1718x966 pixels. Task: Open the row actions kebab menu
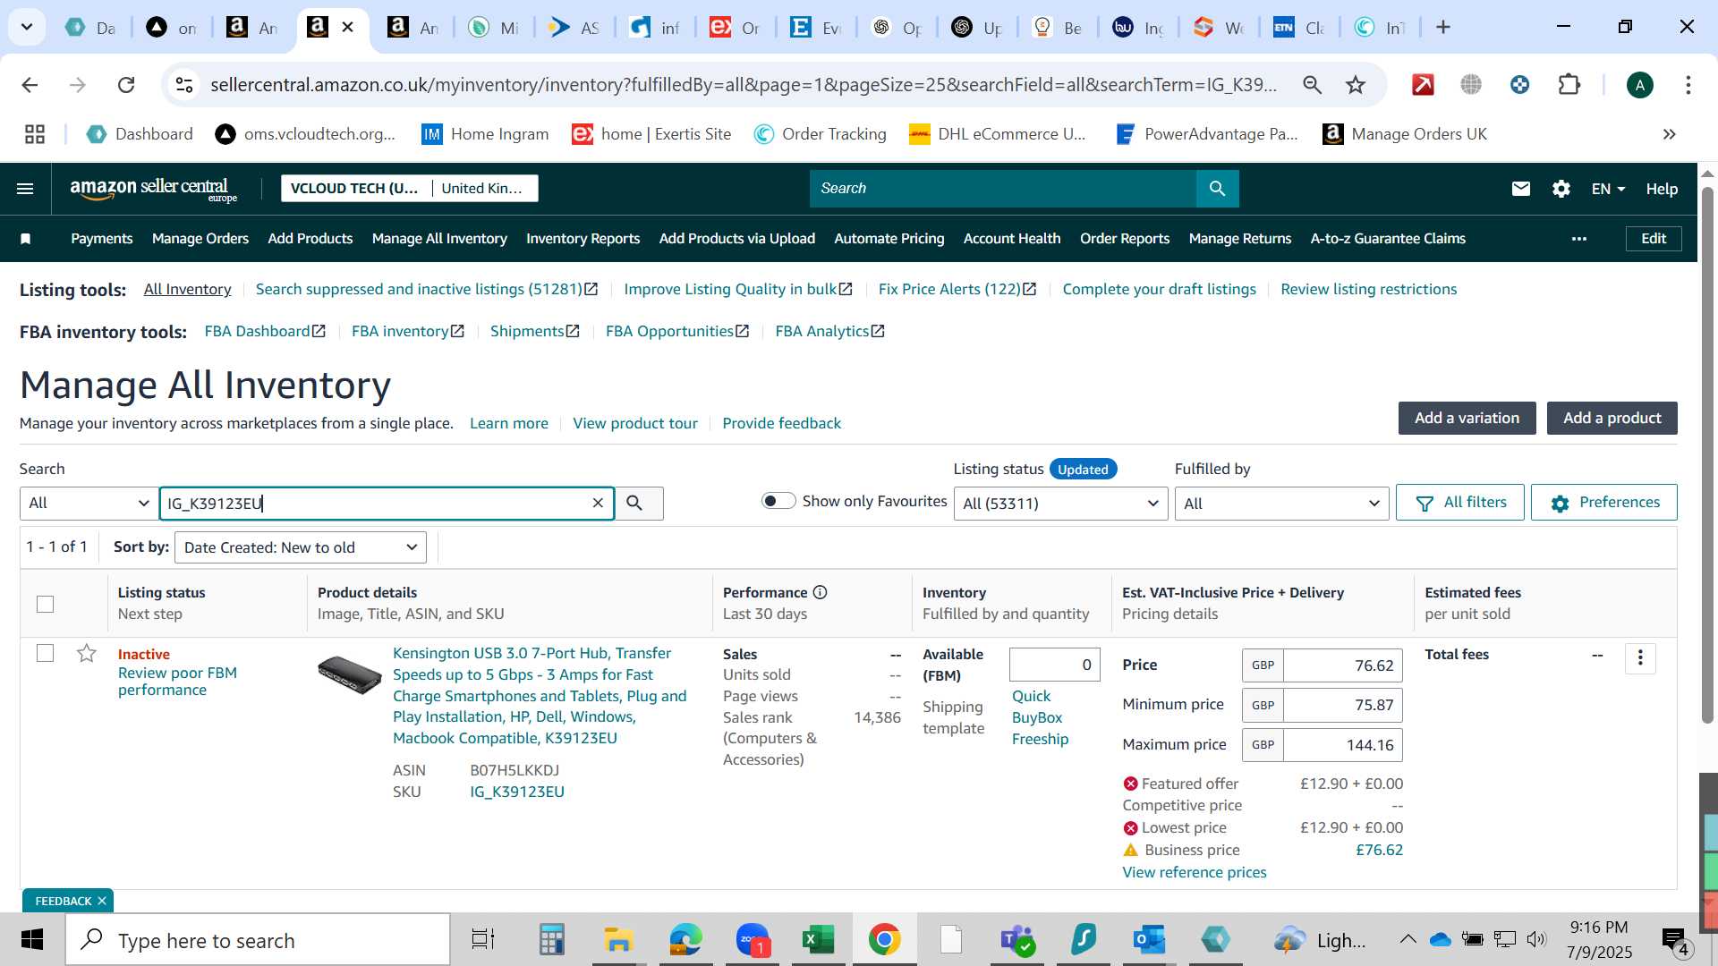(x=1640, y=658)
